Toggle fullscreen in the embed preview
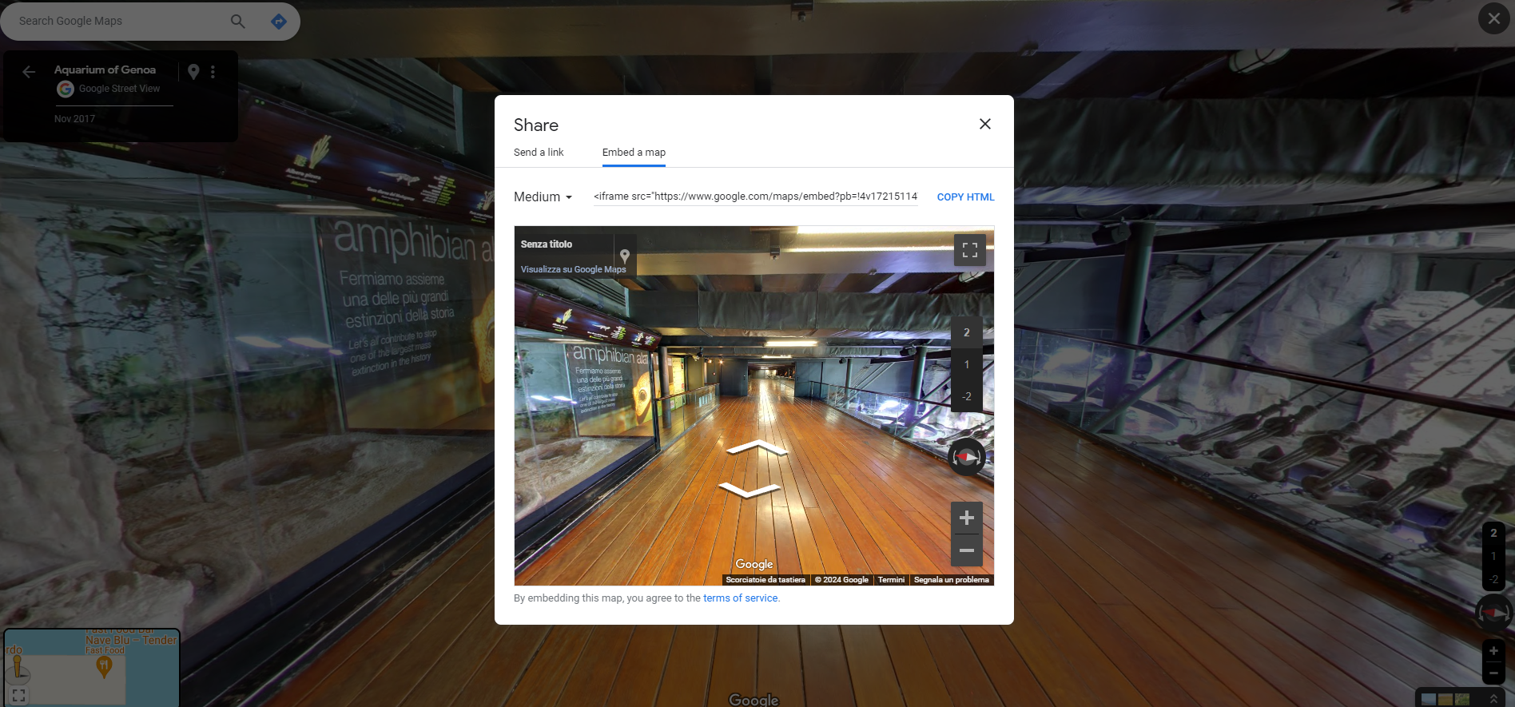Screen dimensions: 1515x707 pos(969,250)
